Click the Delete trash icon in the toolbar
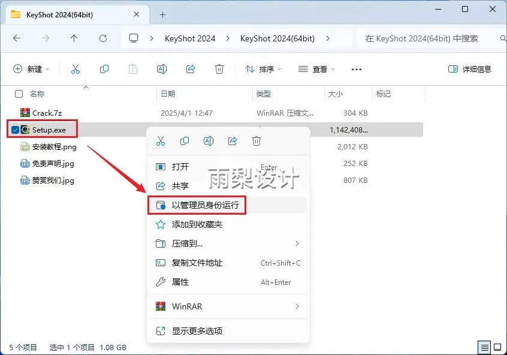507x355 pixels. (219, 69)
